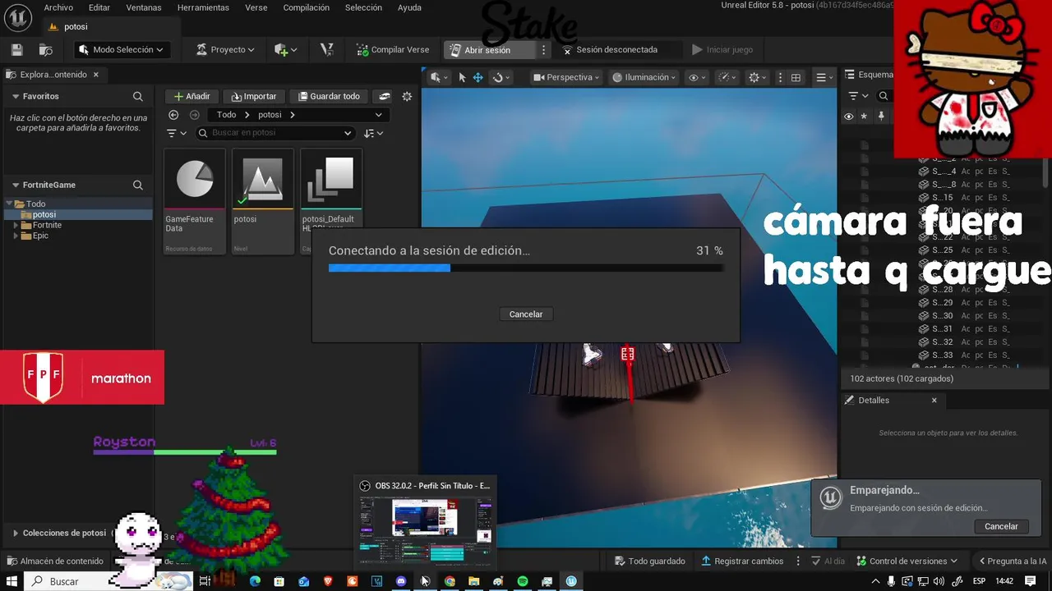Screen dimensions: 1052x591
Task: Open the viewport rotate tool dropdown
Action: tap(501, 77)
